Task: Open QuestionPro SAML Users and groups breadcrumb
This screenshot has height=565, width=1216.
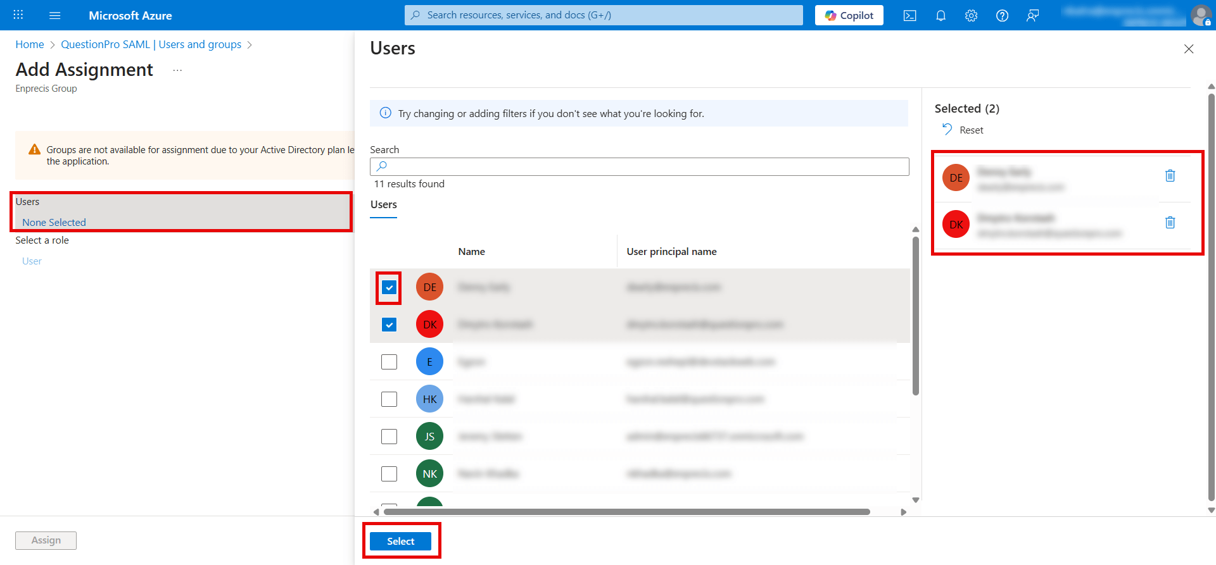Action: tap(151, 44)
